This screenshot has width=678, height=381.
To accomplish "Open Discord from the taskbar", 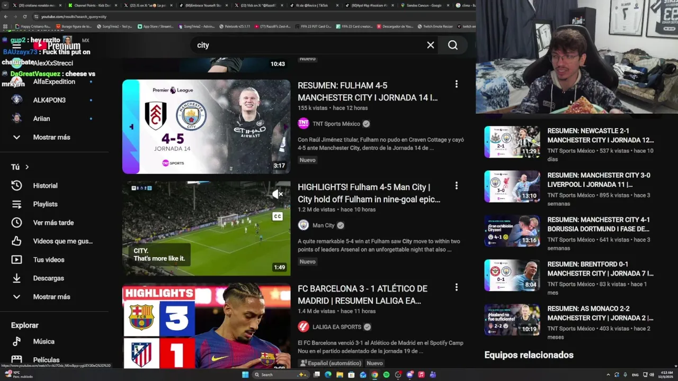I will point(409,375).
